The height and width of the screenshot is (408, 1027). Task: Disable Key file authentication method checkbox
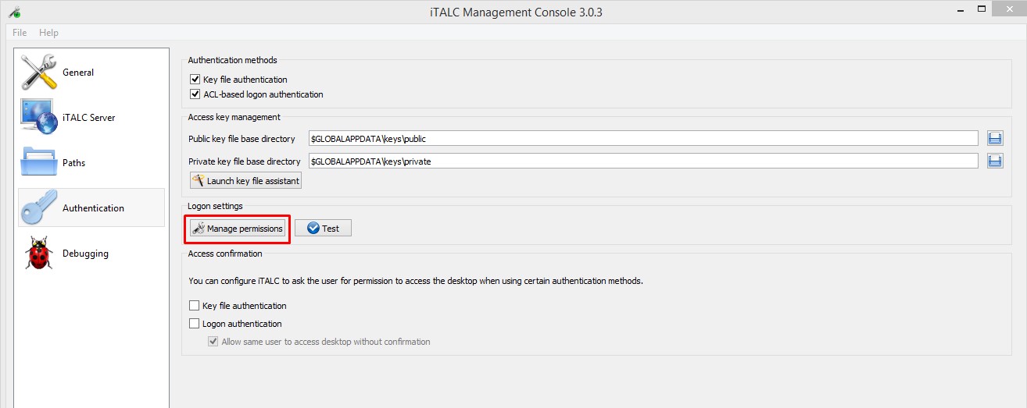195,80
